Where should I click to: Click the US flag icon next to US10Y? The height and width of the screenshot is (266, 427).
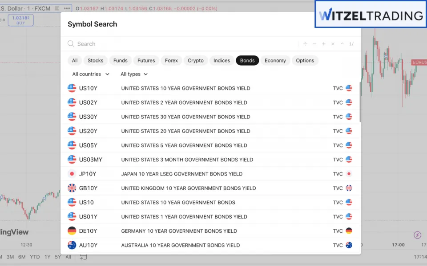click(x=72, y=88)
